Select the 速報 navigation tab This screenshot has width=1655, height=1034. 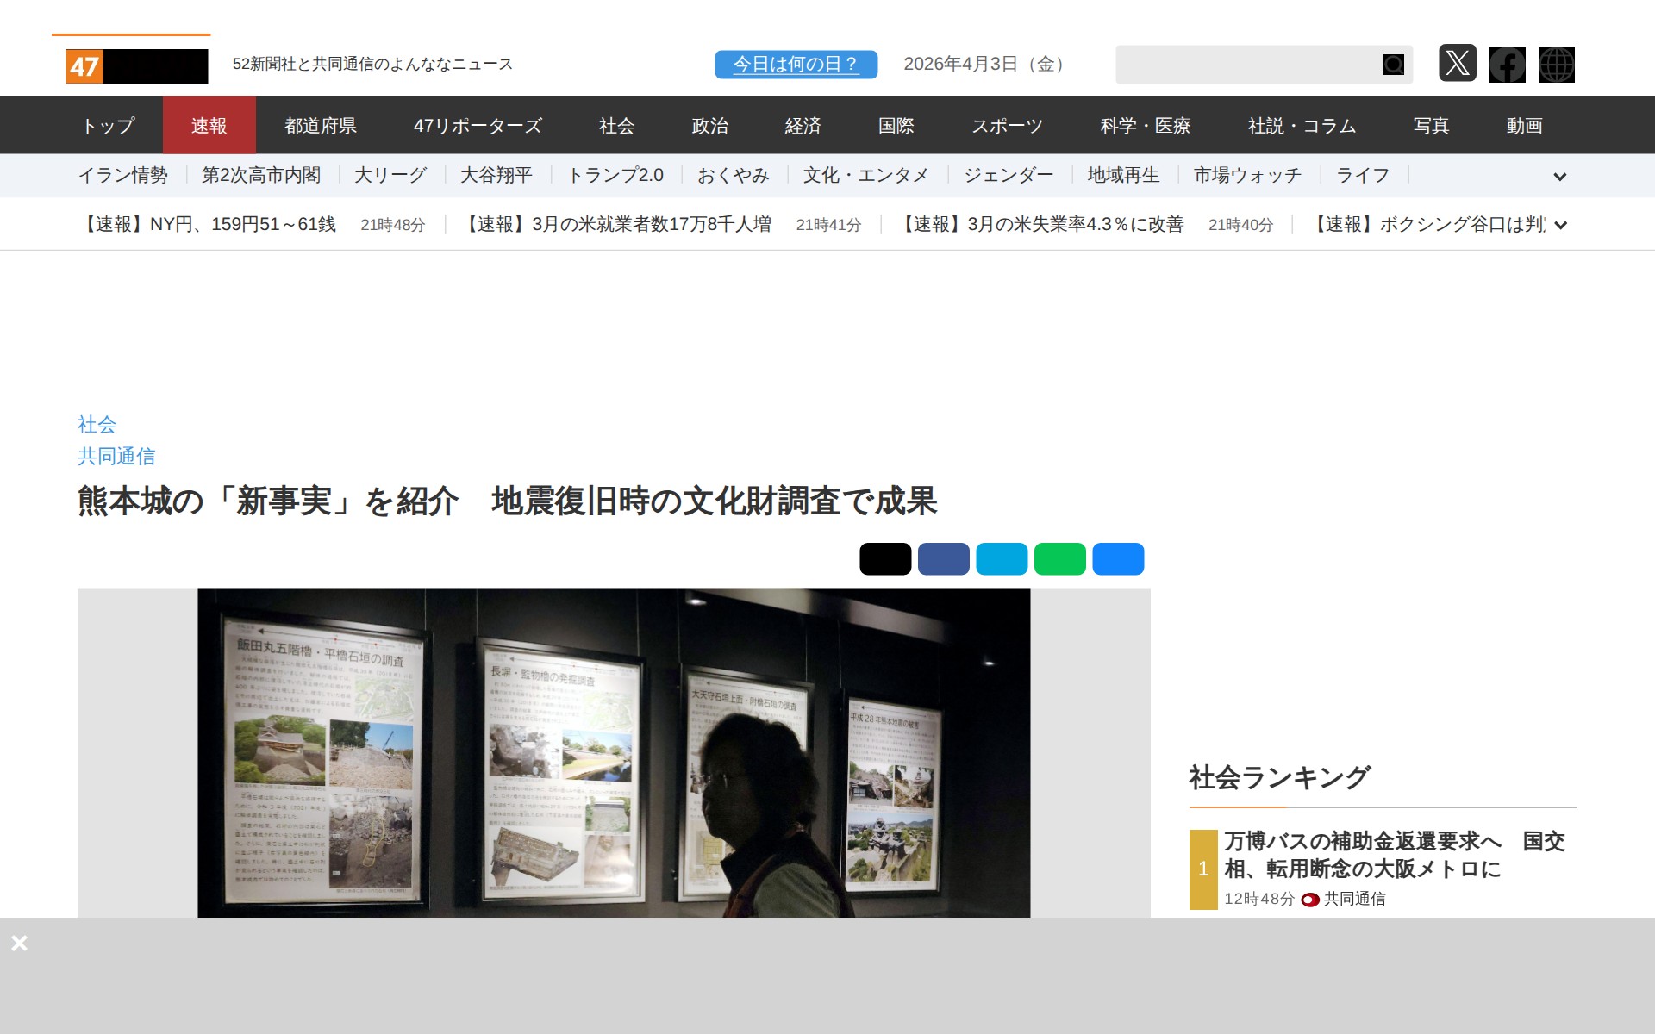(x=209, y=126)
